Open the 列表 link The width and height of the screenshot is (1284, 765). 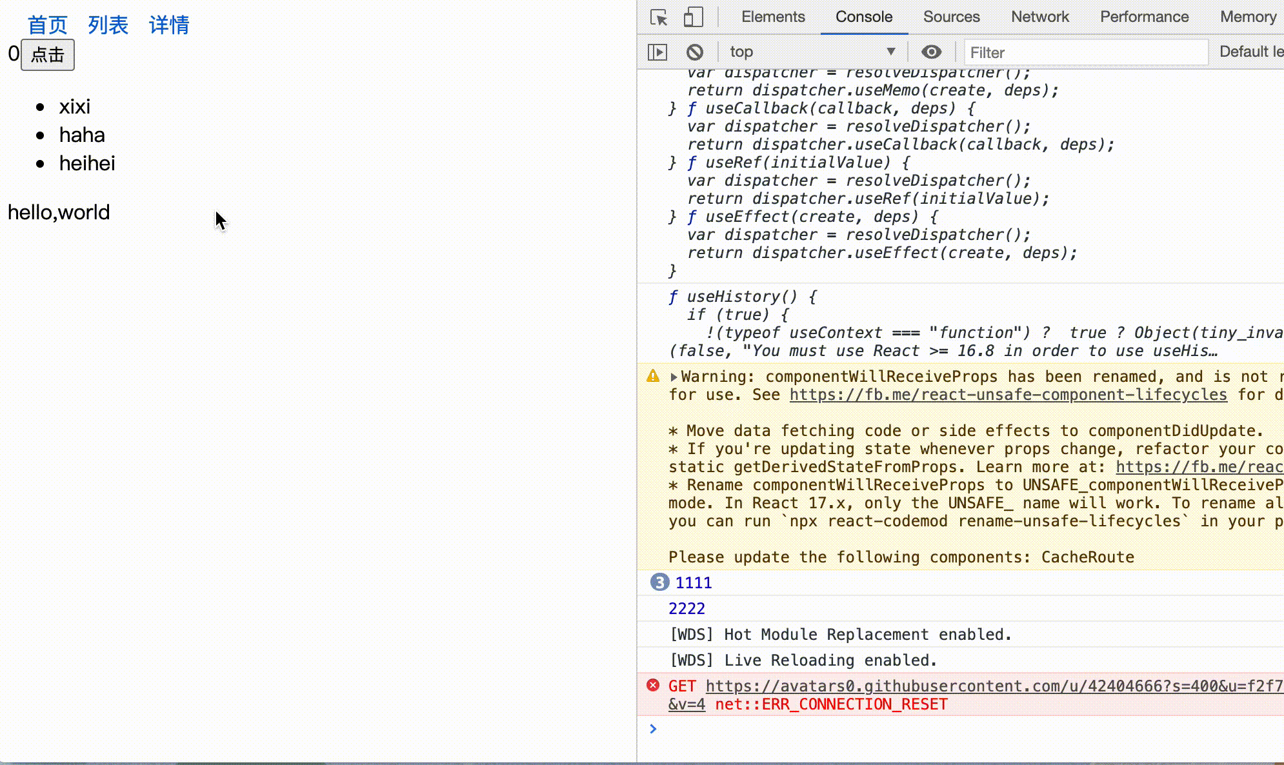click(x=108, y=25)
